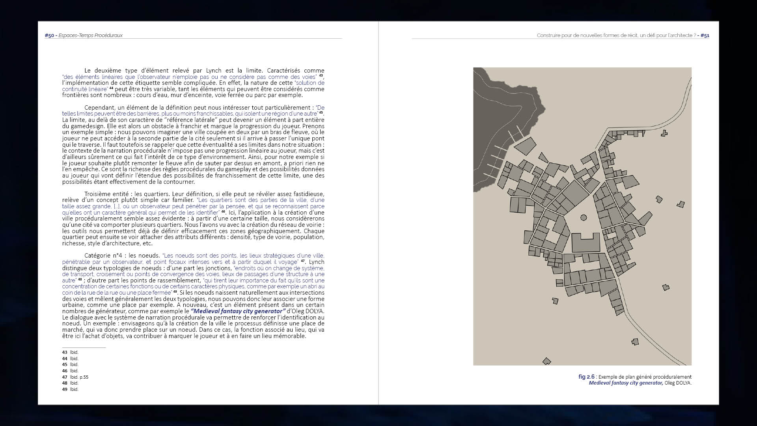Click the paragraph starting 'Le deuxième type d'élément'

point(193,83)
